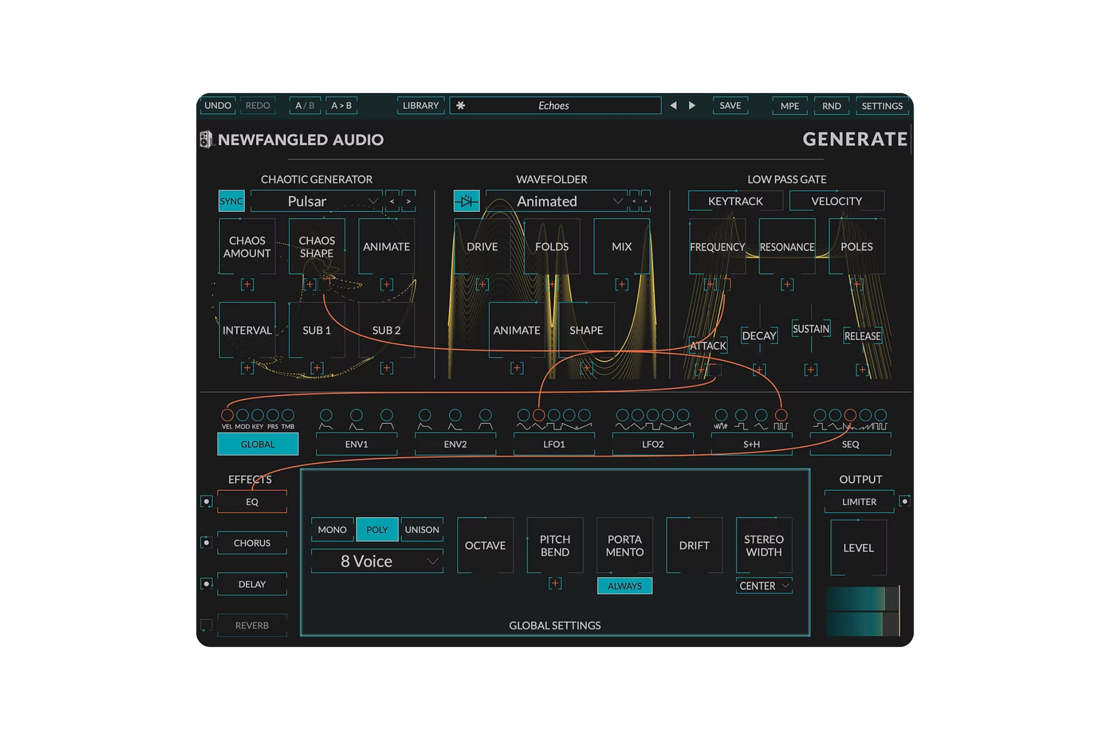1110x740 pixels.
Task: Click the plus under Wavefolder ANIMATE
Action: [517, 368]
